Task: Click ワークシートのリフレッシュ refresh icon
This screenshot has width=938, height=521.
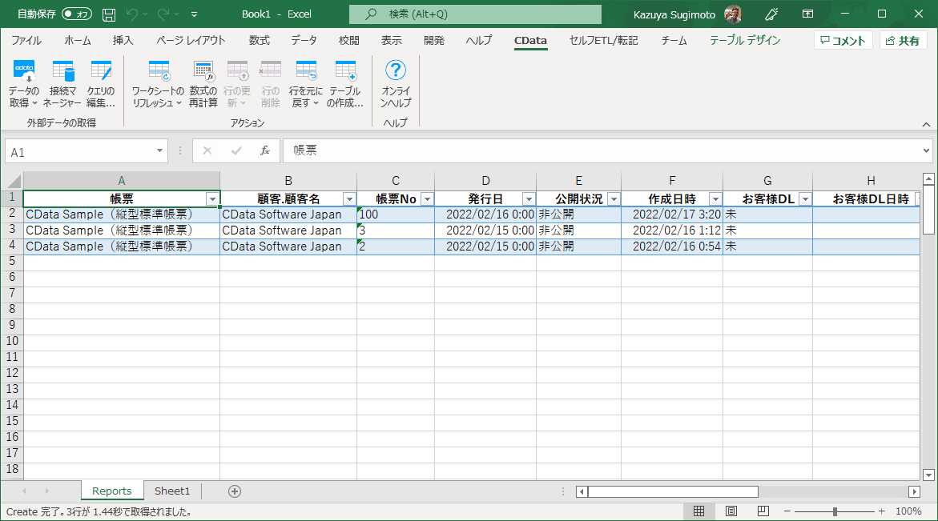Action: pyautogui.click(x=158, y=72)
